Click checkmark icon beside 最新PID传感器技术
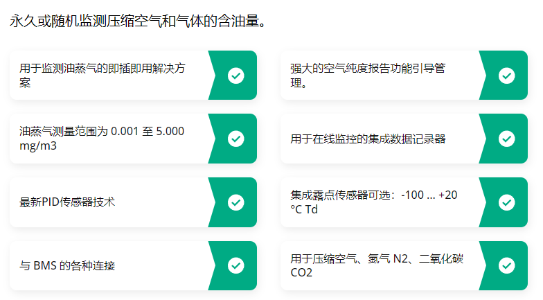The height and width of the screenshot is (300, 543). pyautogui.click(x=235, y=202)
